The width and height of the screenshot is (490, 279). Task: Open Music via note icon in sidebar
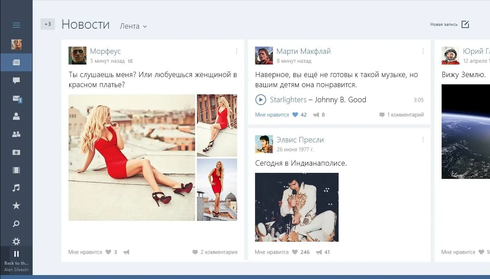(x=16, y=188)
